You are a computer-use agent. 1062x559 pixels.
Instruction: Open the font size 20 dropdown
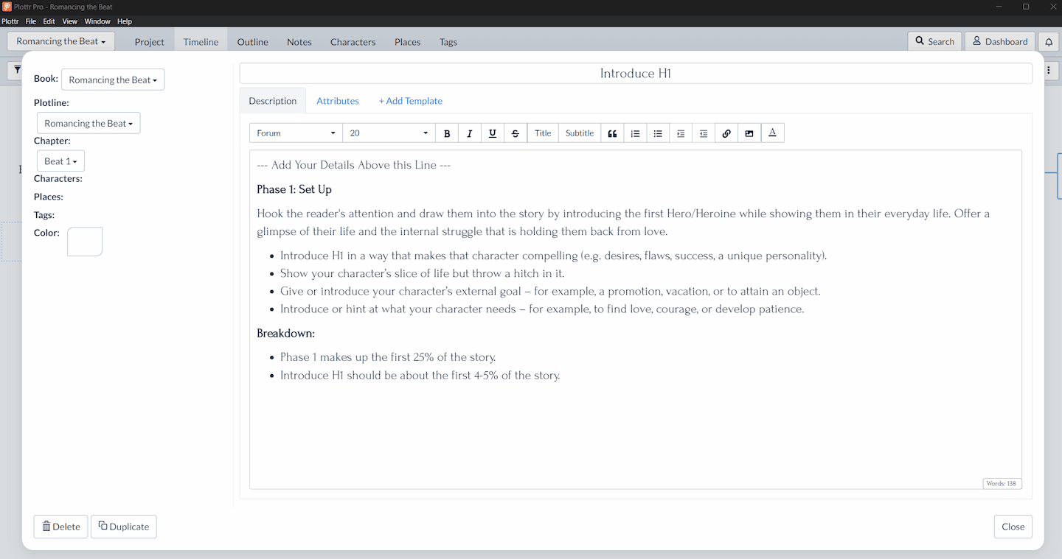pos(389,133)
